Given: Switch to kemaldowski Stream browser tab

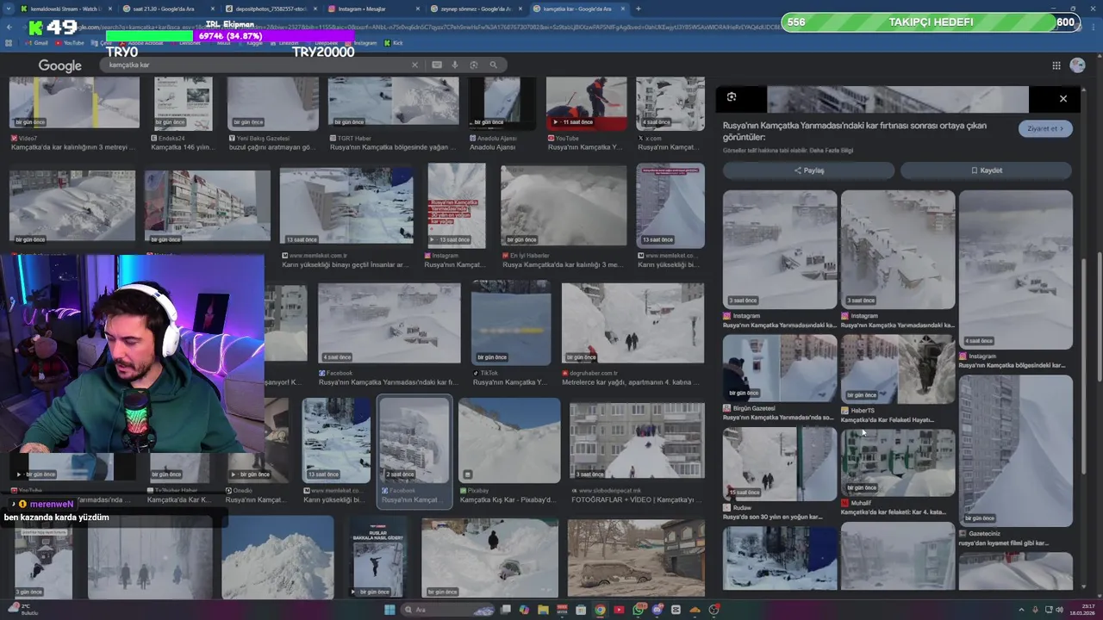Looking at the screenshot, I should [64, 9].
